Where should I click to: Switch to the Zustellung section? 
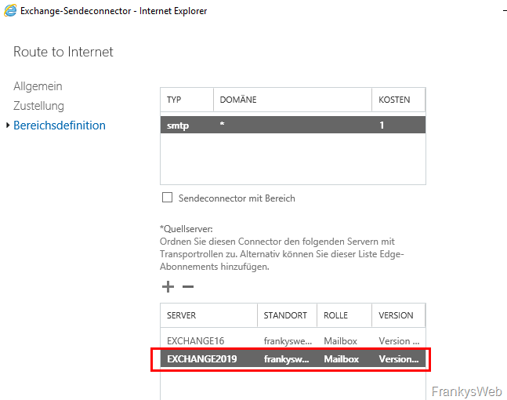click(38, 106)
